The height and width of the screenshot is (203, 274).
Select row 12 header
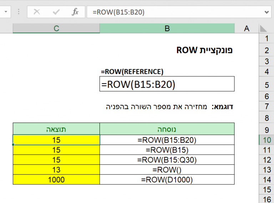click(267, 160)
